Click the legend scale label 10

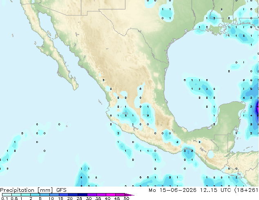[51, 198]
